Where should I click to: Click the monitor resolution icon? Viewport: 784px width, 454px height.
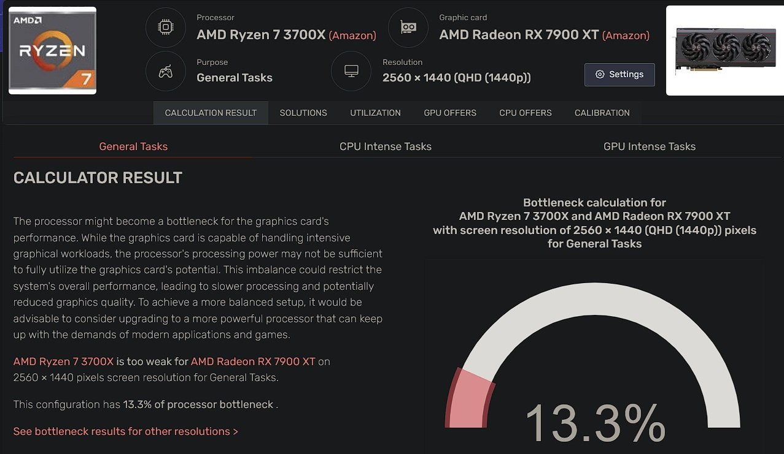351,71
